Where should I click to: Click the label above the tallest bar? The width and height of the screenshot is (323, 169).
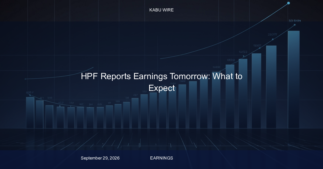coord(295,21)
